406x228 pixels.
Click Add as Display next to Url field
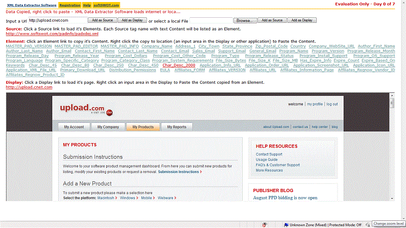[x=132, y=20]
